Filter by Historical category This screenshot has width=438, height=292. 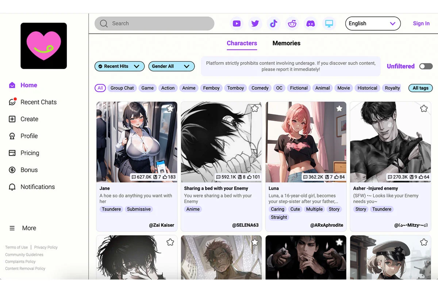point(367,88)
